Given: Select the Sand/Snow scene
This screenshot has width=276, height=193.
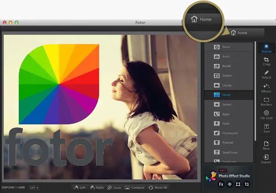Looking at the screenshot, I should pos(229,152).
